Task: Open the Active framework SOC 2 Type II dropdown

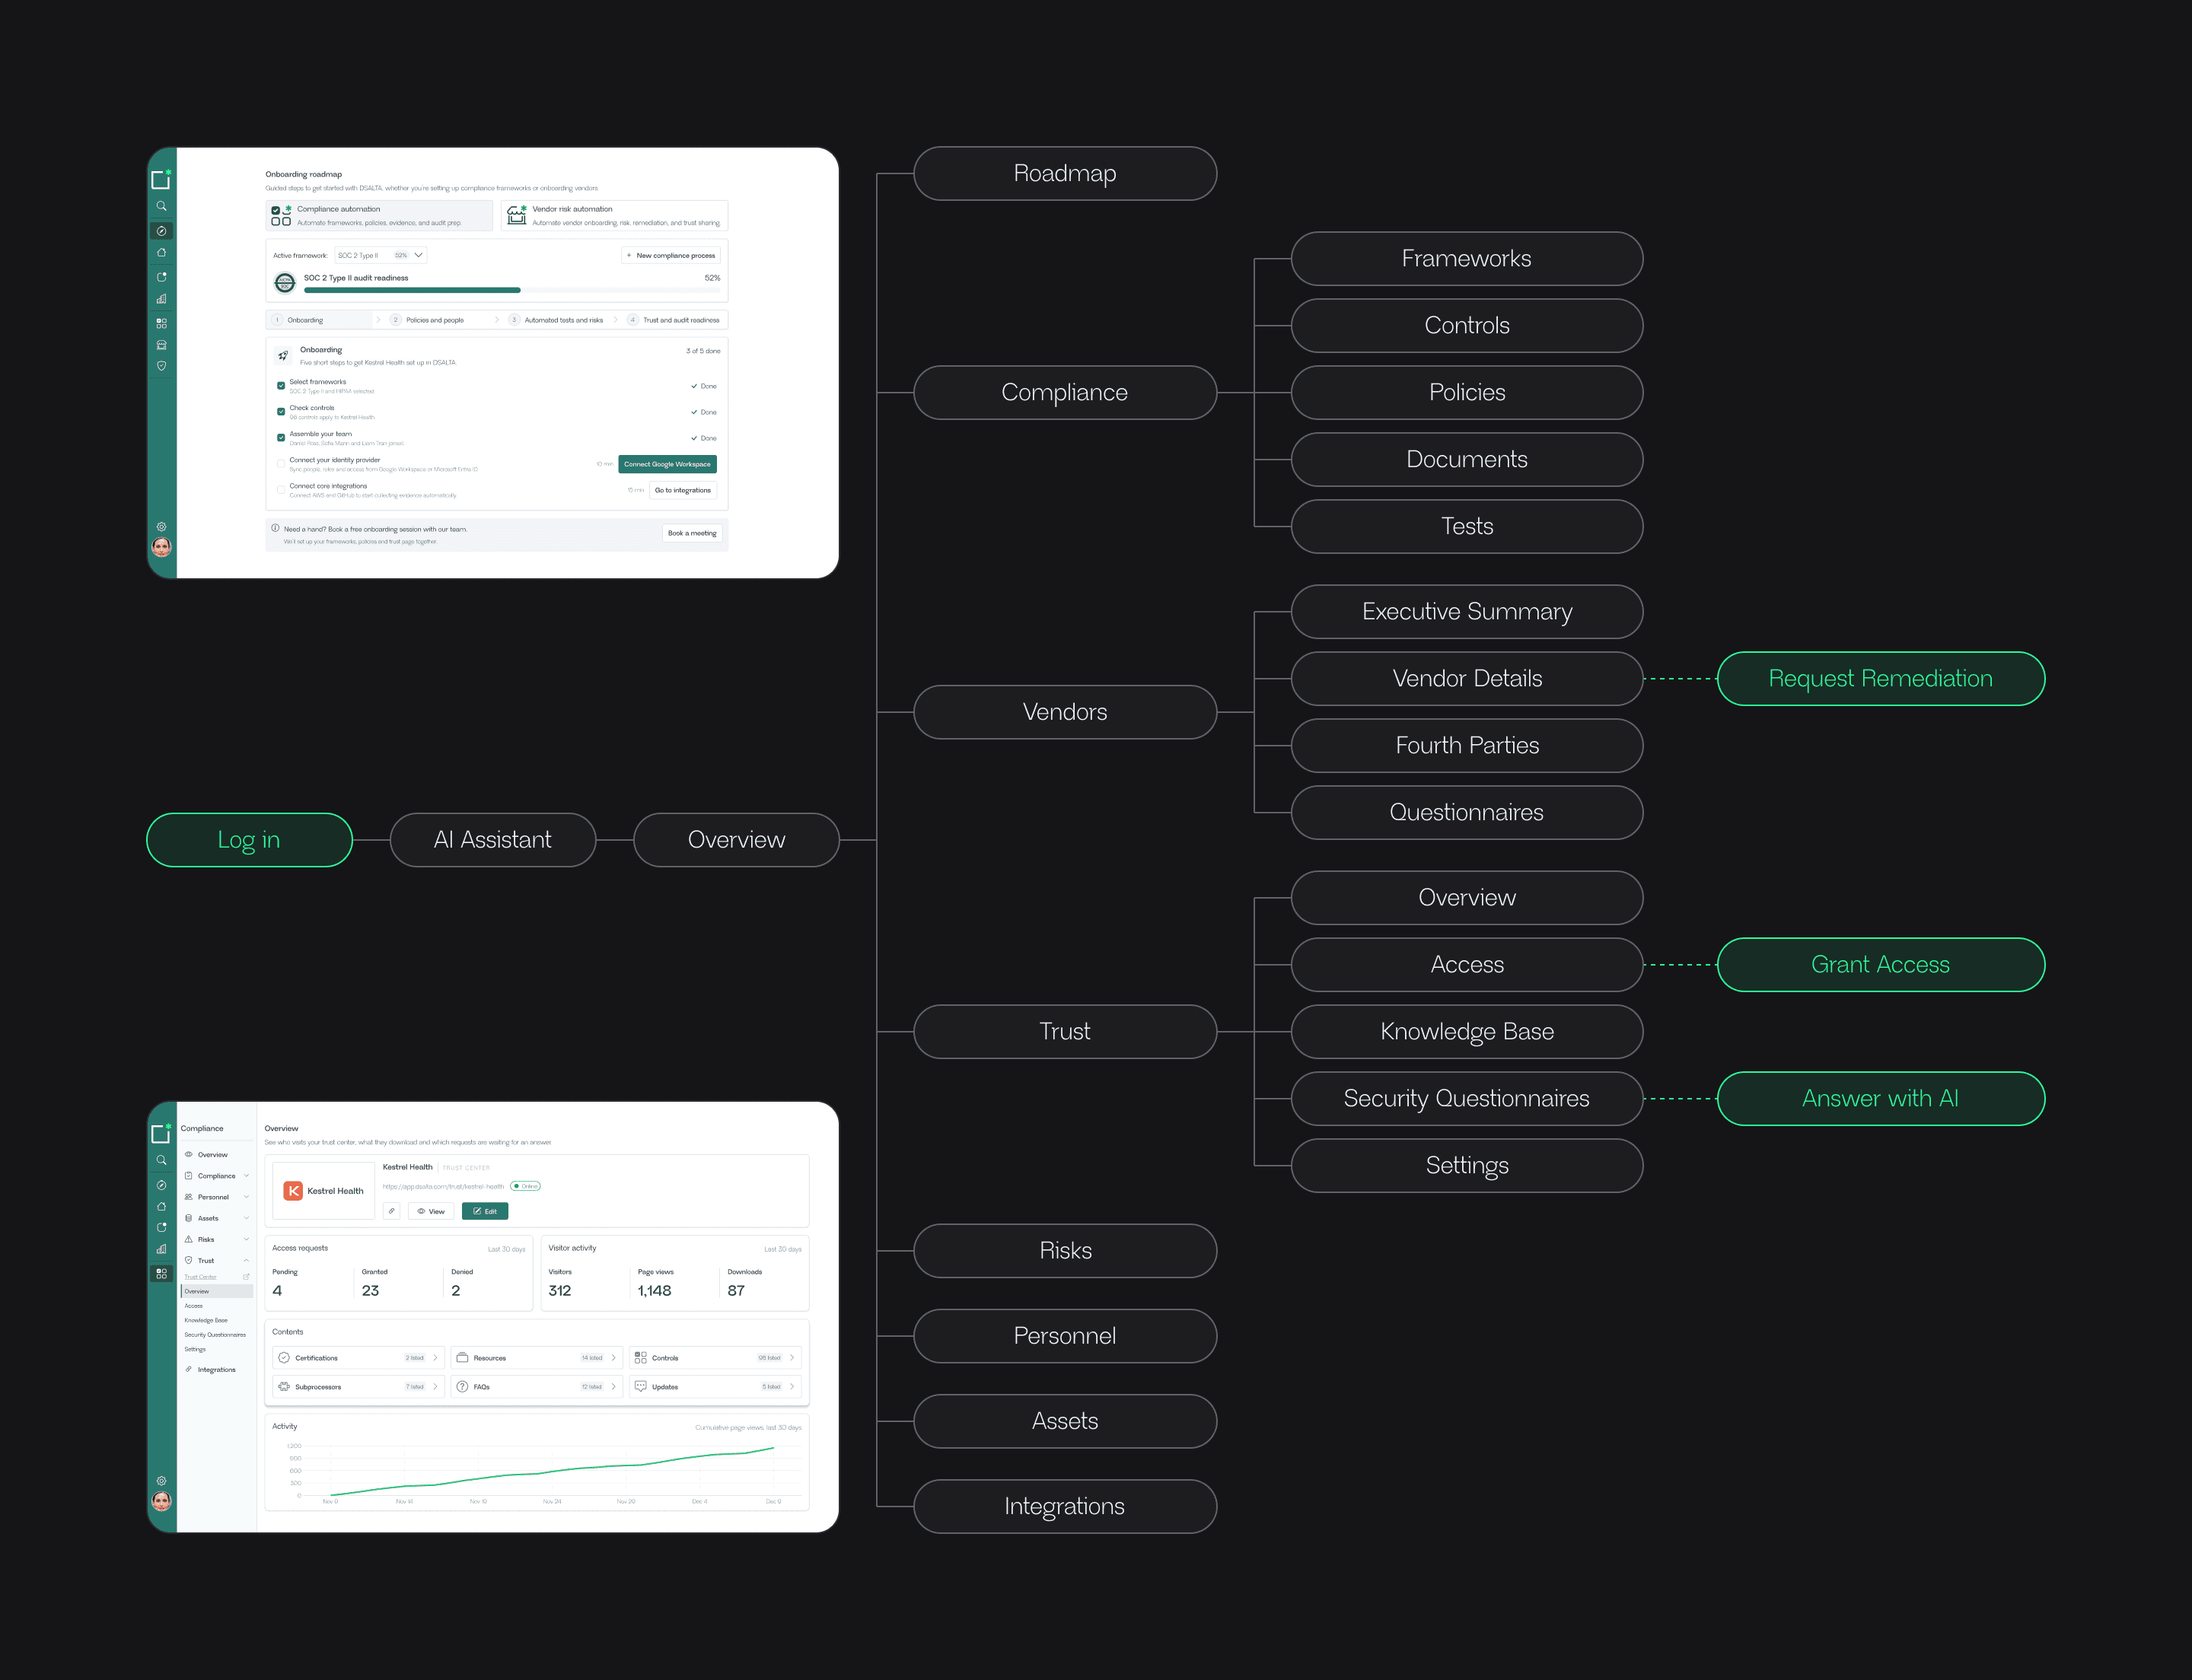Action: 380,255
